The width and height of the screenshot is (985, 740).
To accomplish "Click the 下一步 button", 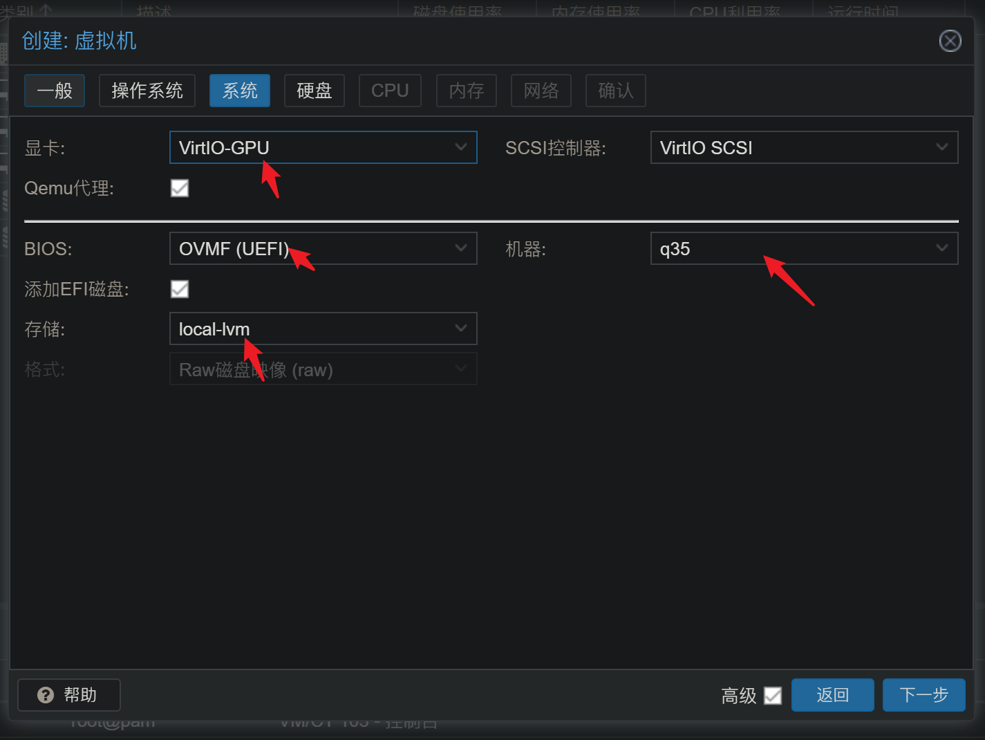I will point(923,695).
